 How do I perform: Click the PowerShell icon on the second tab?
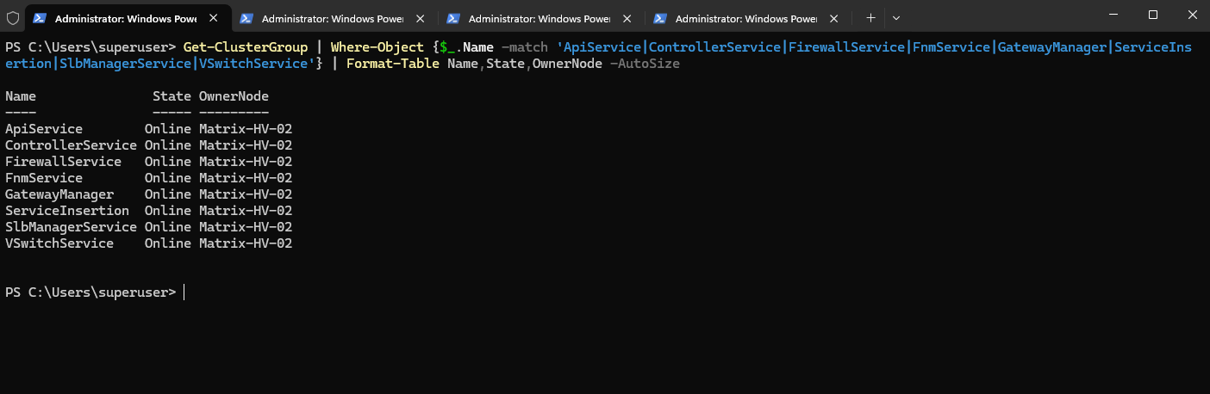pyautogui.click(x=246, y=18)
